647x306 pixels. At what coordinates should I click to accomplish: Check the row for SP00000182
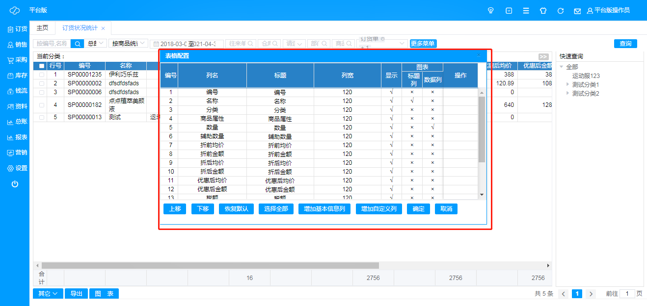pos(42,105)
